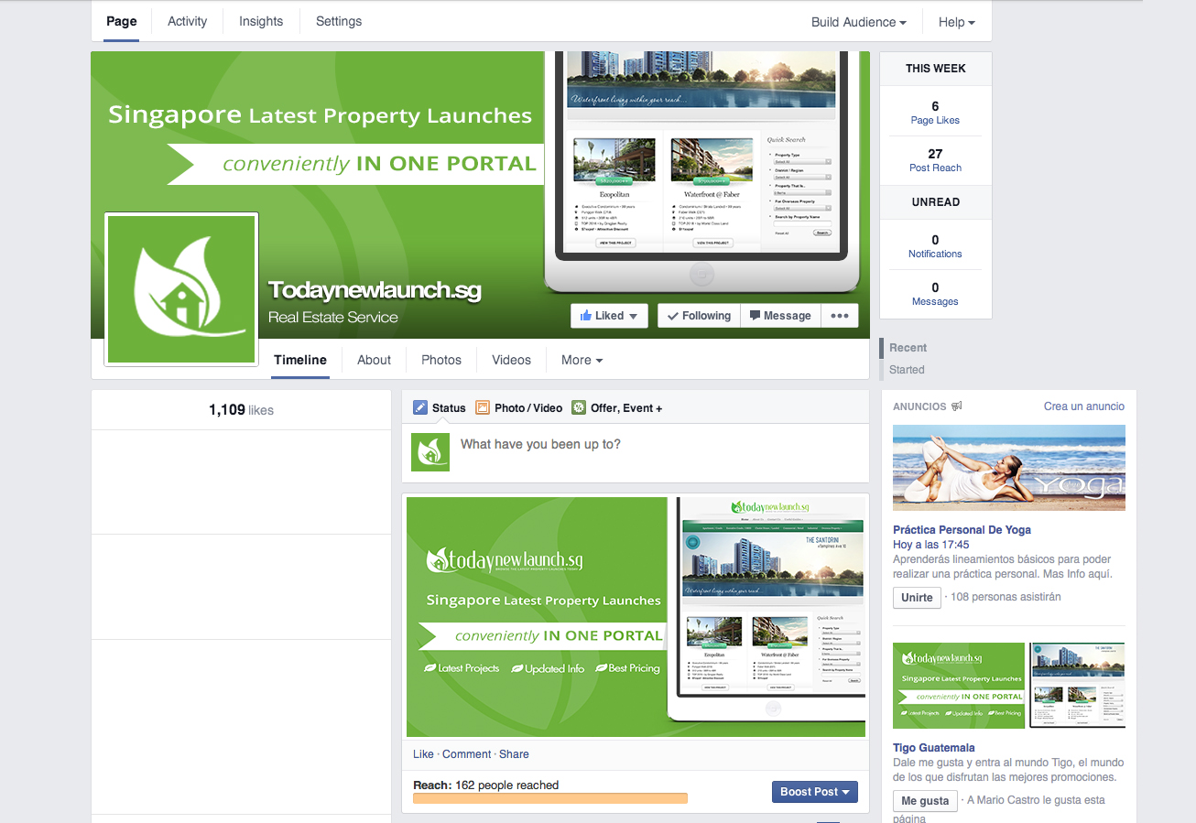Screen dimensions: 1196x823
Task: Click the "Hoy a las 17:45" text
Action: click(931, 545)
